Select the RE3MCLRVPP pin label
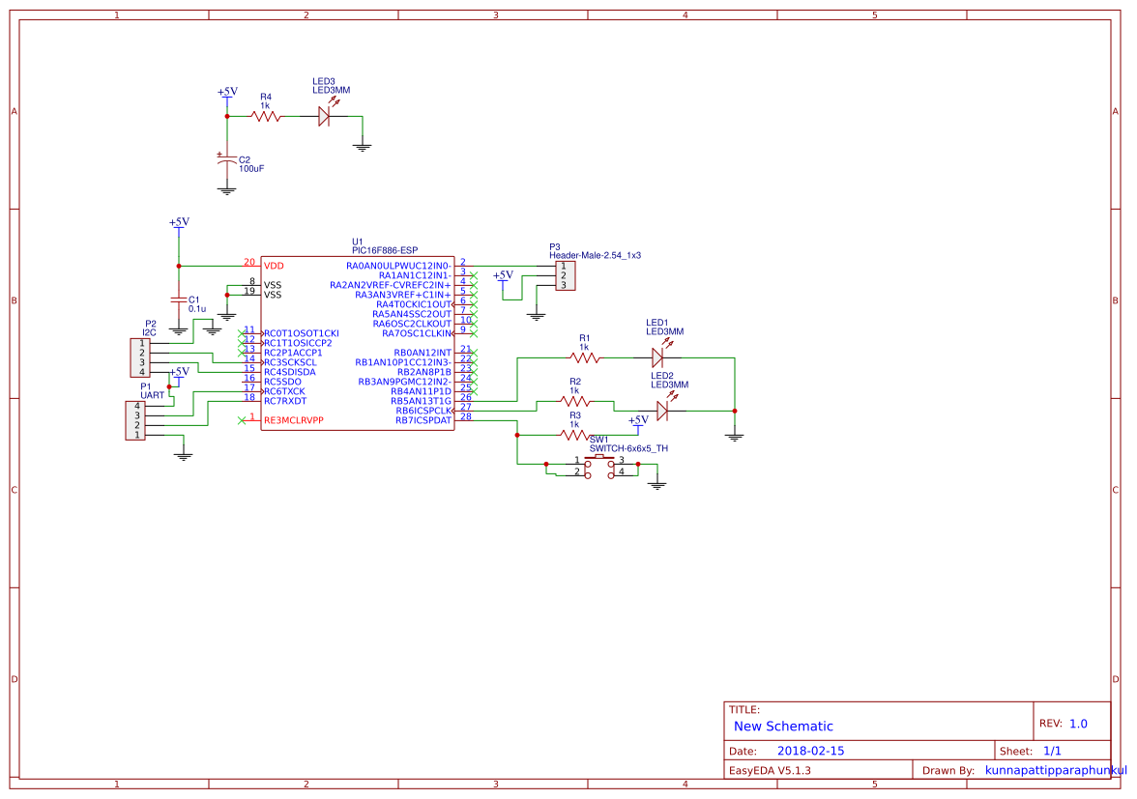 pos(293,420)
